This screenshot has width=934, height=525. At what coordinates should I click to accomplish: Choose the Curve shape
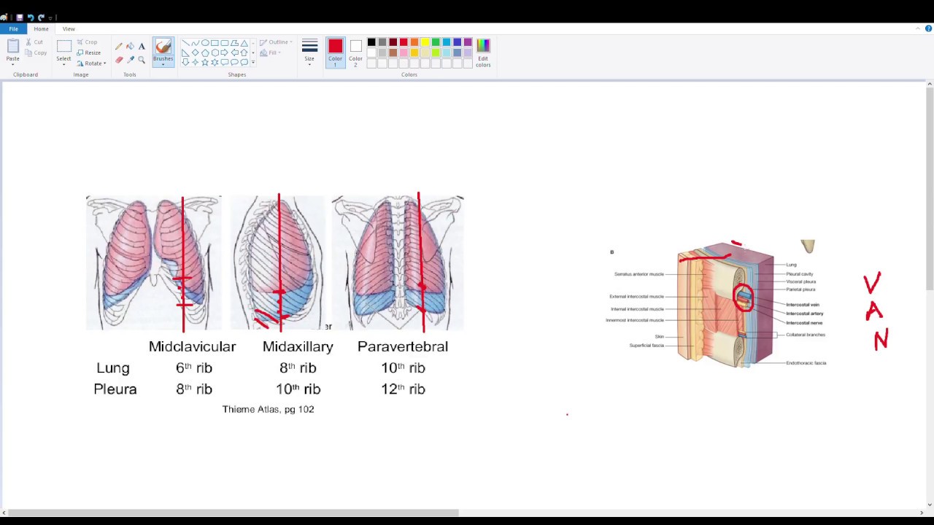click(x=196, y=42)
